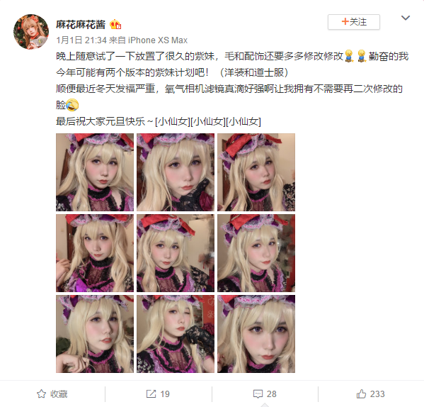Open the middle row right photo
Viewport: 424px width, 407px height.
256,253
